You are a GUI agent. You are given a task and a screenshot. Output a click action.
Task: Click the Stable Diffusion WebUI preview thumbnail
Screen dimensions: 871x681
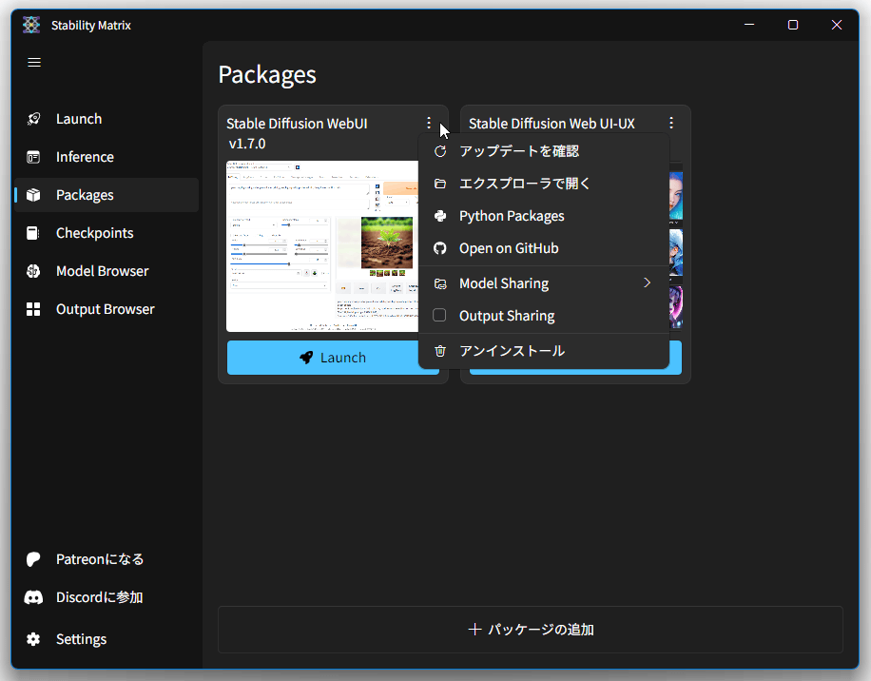point(322,246)
